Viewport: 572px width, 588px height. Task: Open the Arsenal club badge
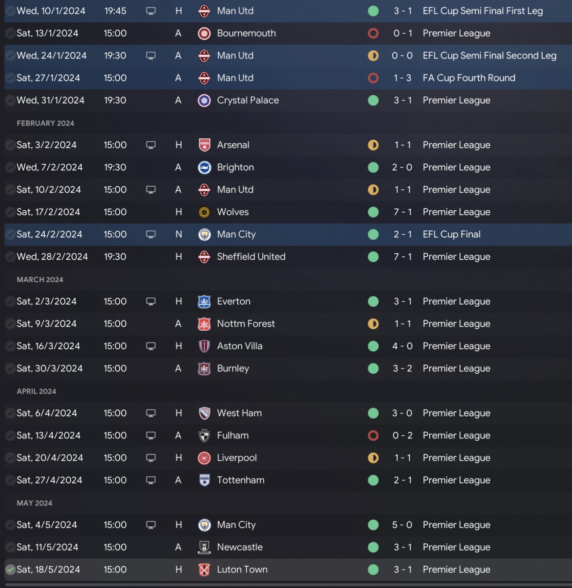point(204,145)
